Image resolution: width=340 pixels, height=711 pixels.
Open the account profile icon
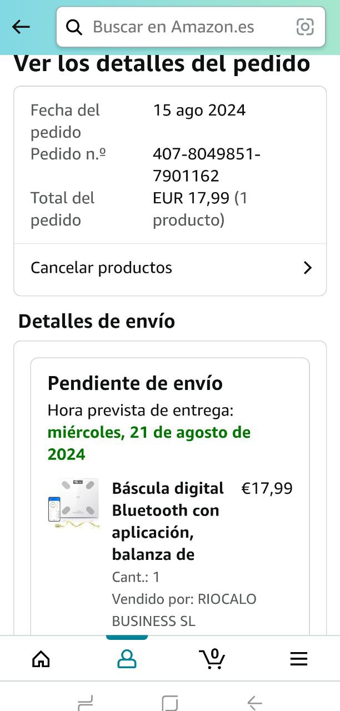(127, 659)
